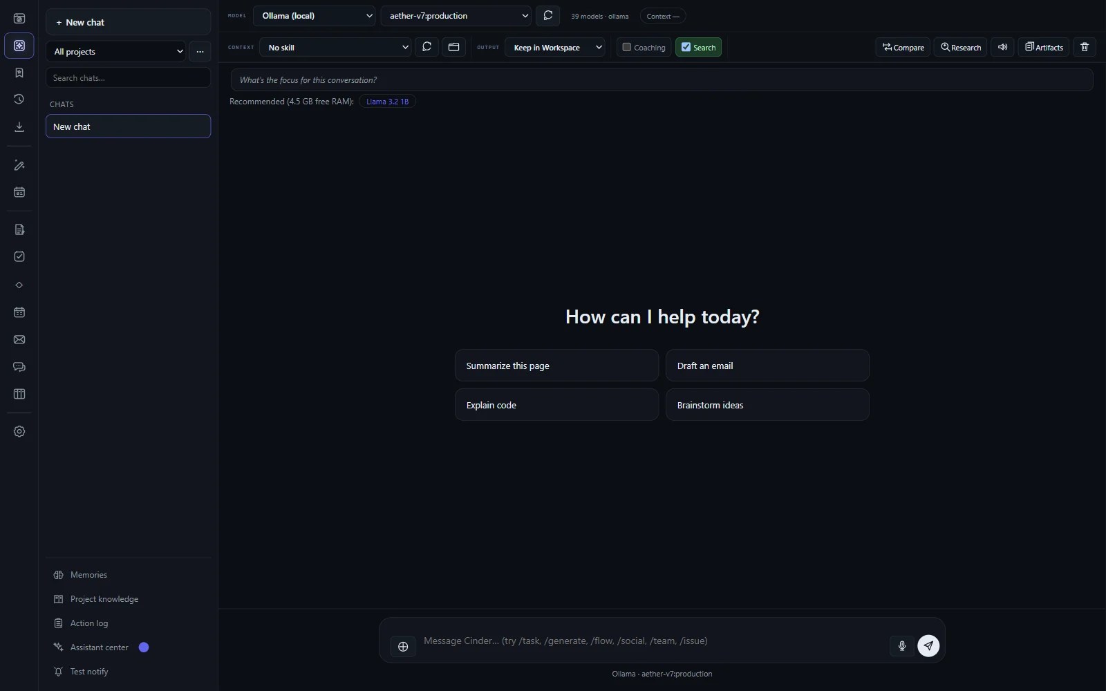Viewport: 1106px width, 691px height.
Task: Click the microphone icon in the message box
Action: 901,645
